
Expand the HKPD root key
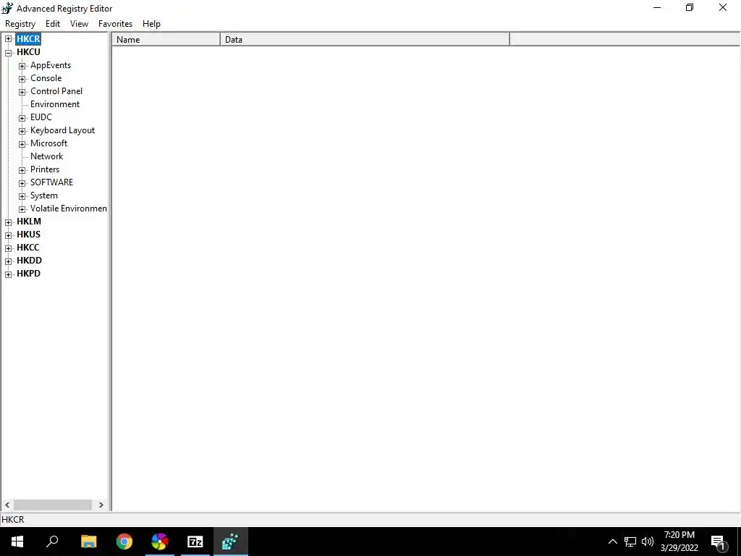coord(9,274)
